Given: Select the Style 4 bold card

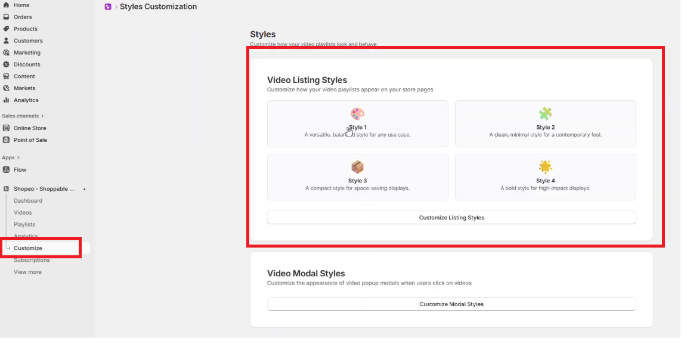Looking at the screenshot, I should point(545,177).
